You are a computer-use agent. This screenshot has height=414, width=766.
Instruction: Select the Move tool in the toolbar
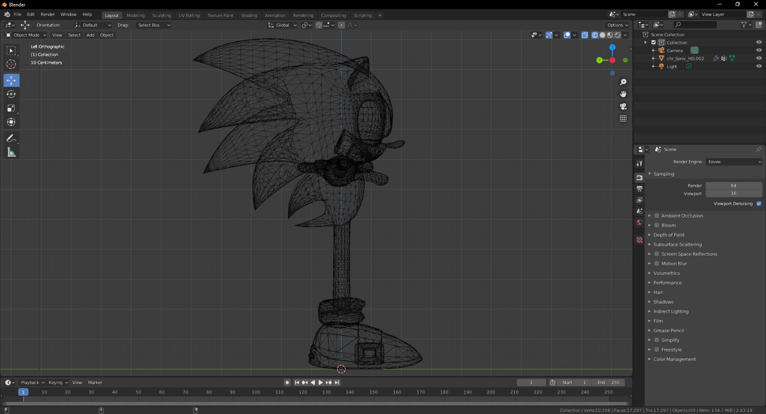[11, 80]
